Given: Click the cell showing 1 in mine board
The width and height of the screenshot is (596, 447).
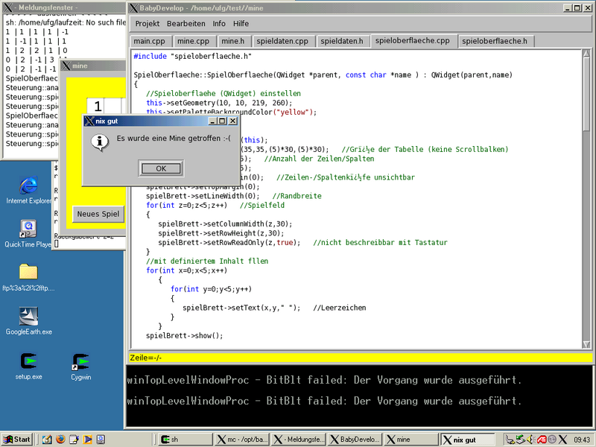Looking at the screenshot, I should tap(96, 105).
